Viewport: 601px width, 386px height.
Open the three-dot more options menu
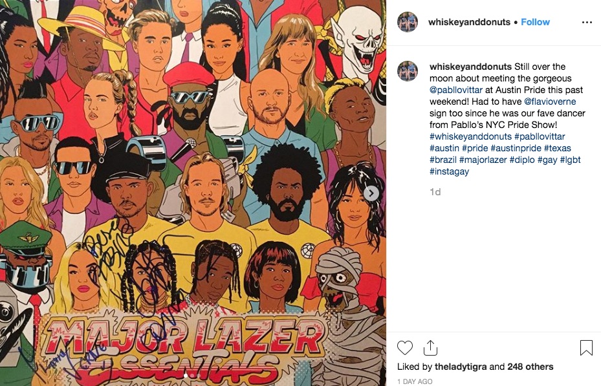587,22
